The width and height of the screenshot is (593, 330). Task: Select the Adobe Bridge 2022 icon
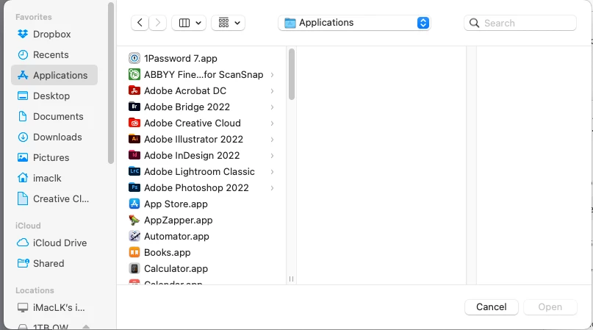(x=134, y=107)
